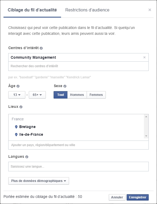
Task: Click the info icon beside Langues
Action: [x=27, y=157]
